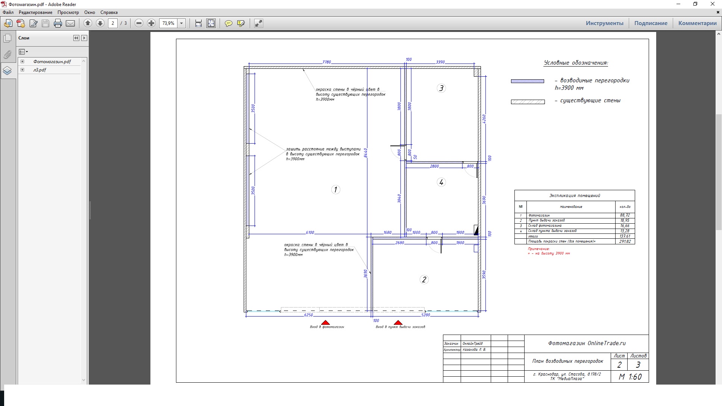Go to previous page arrow
Image resolution: width=722 pixels, height=406 pixels.
point(88,23)
